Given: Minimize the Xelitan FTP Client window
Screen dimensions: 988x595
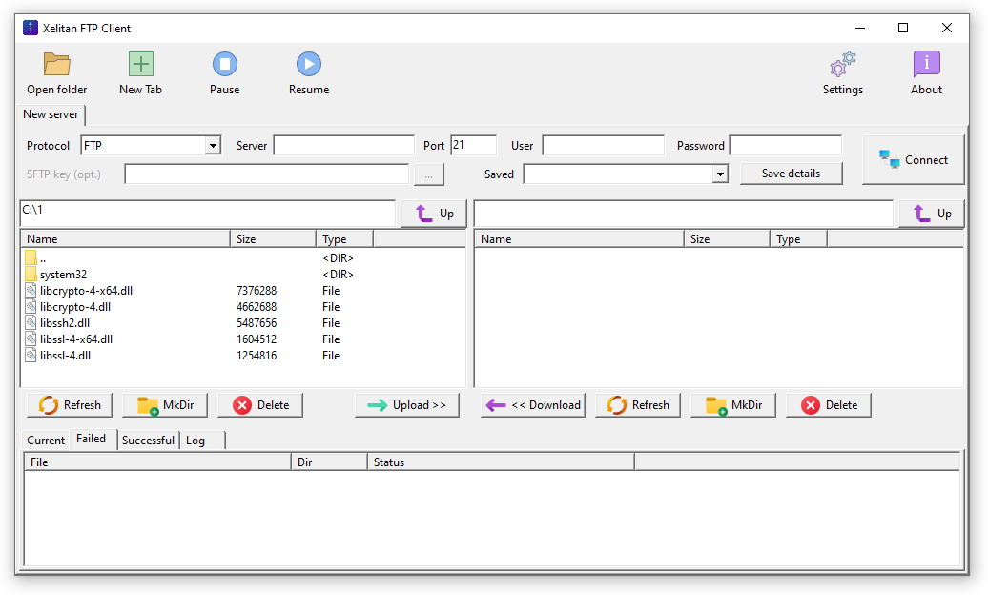Looking at the screenshot, I should (860, 28).
